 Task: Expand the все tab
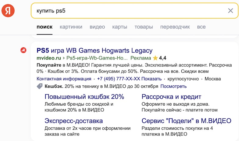point(201,27)
